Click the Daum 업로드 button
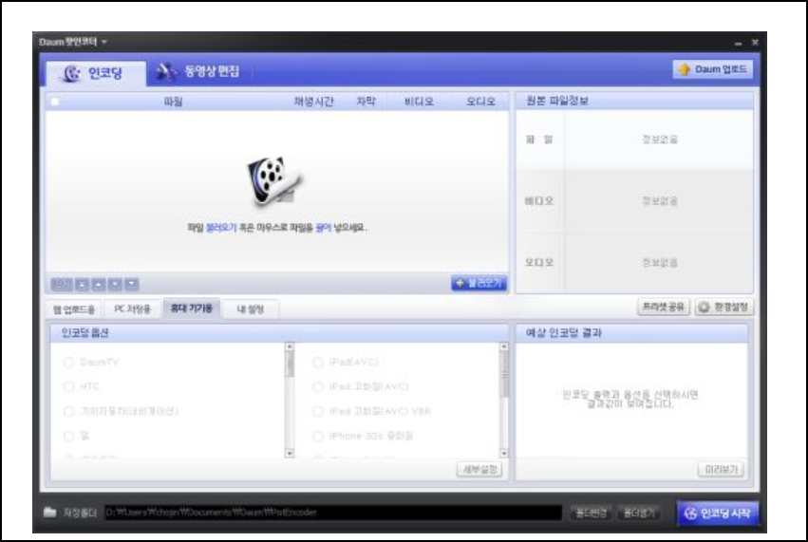 coord(713,69)
